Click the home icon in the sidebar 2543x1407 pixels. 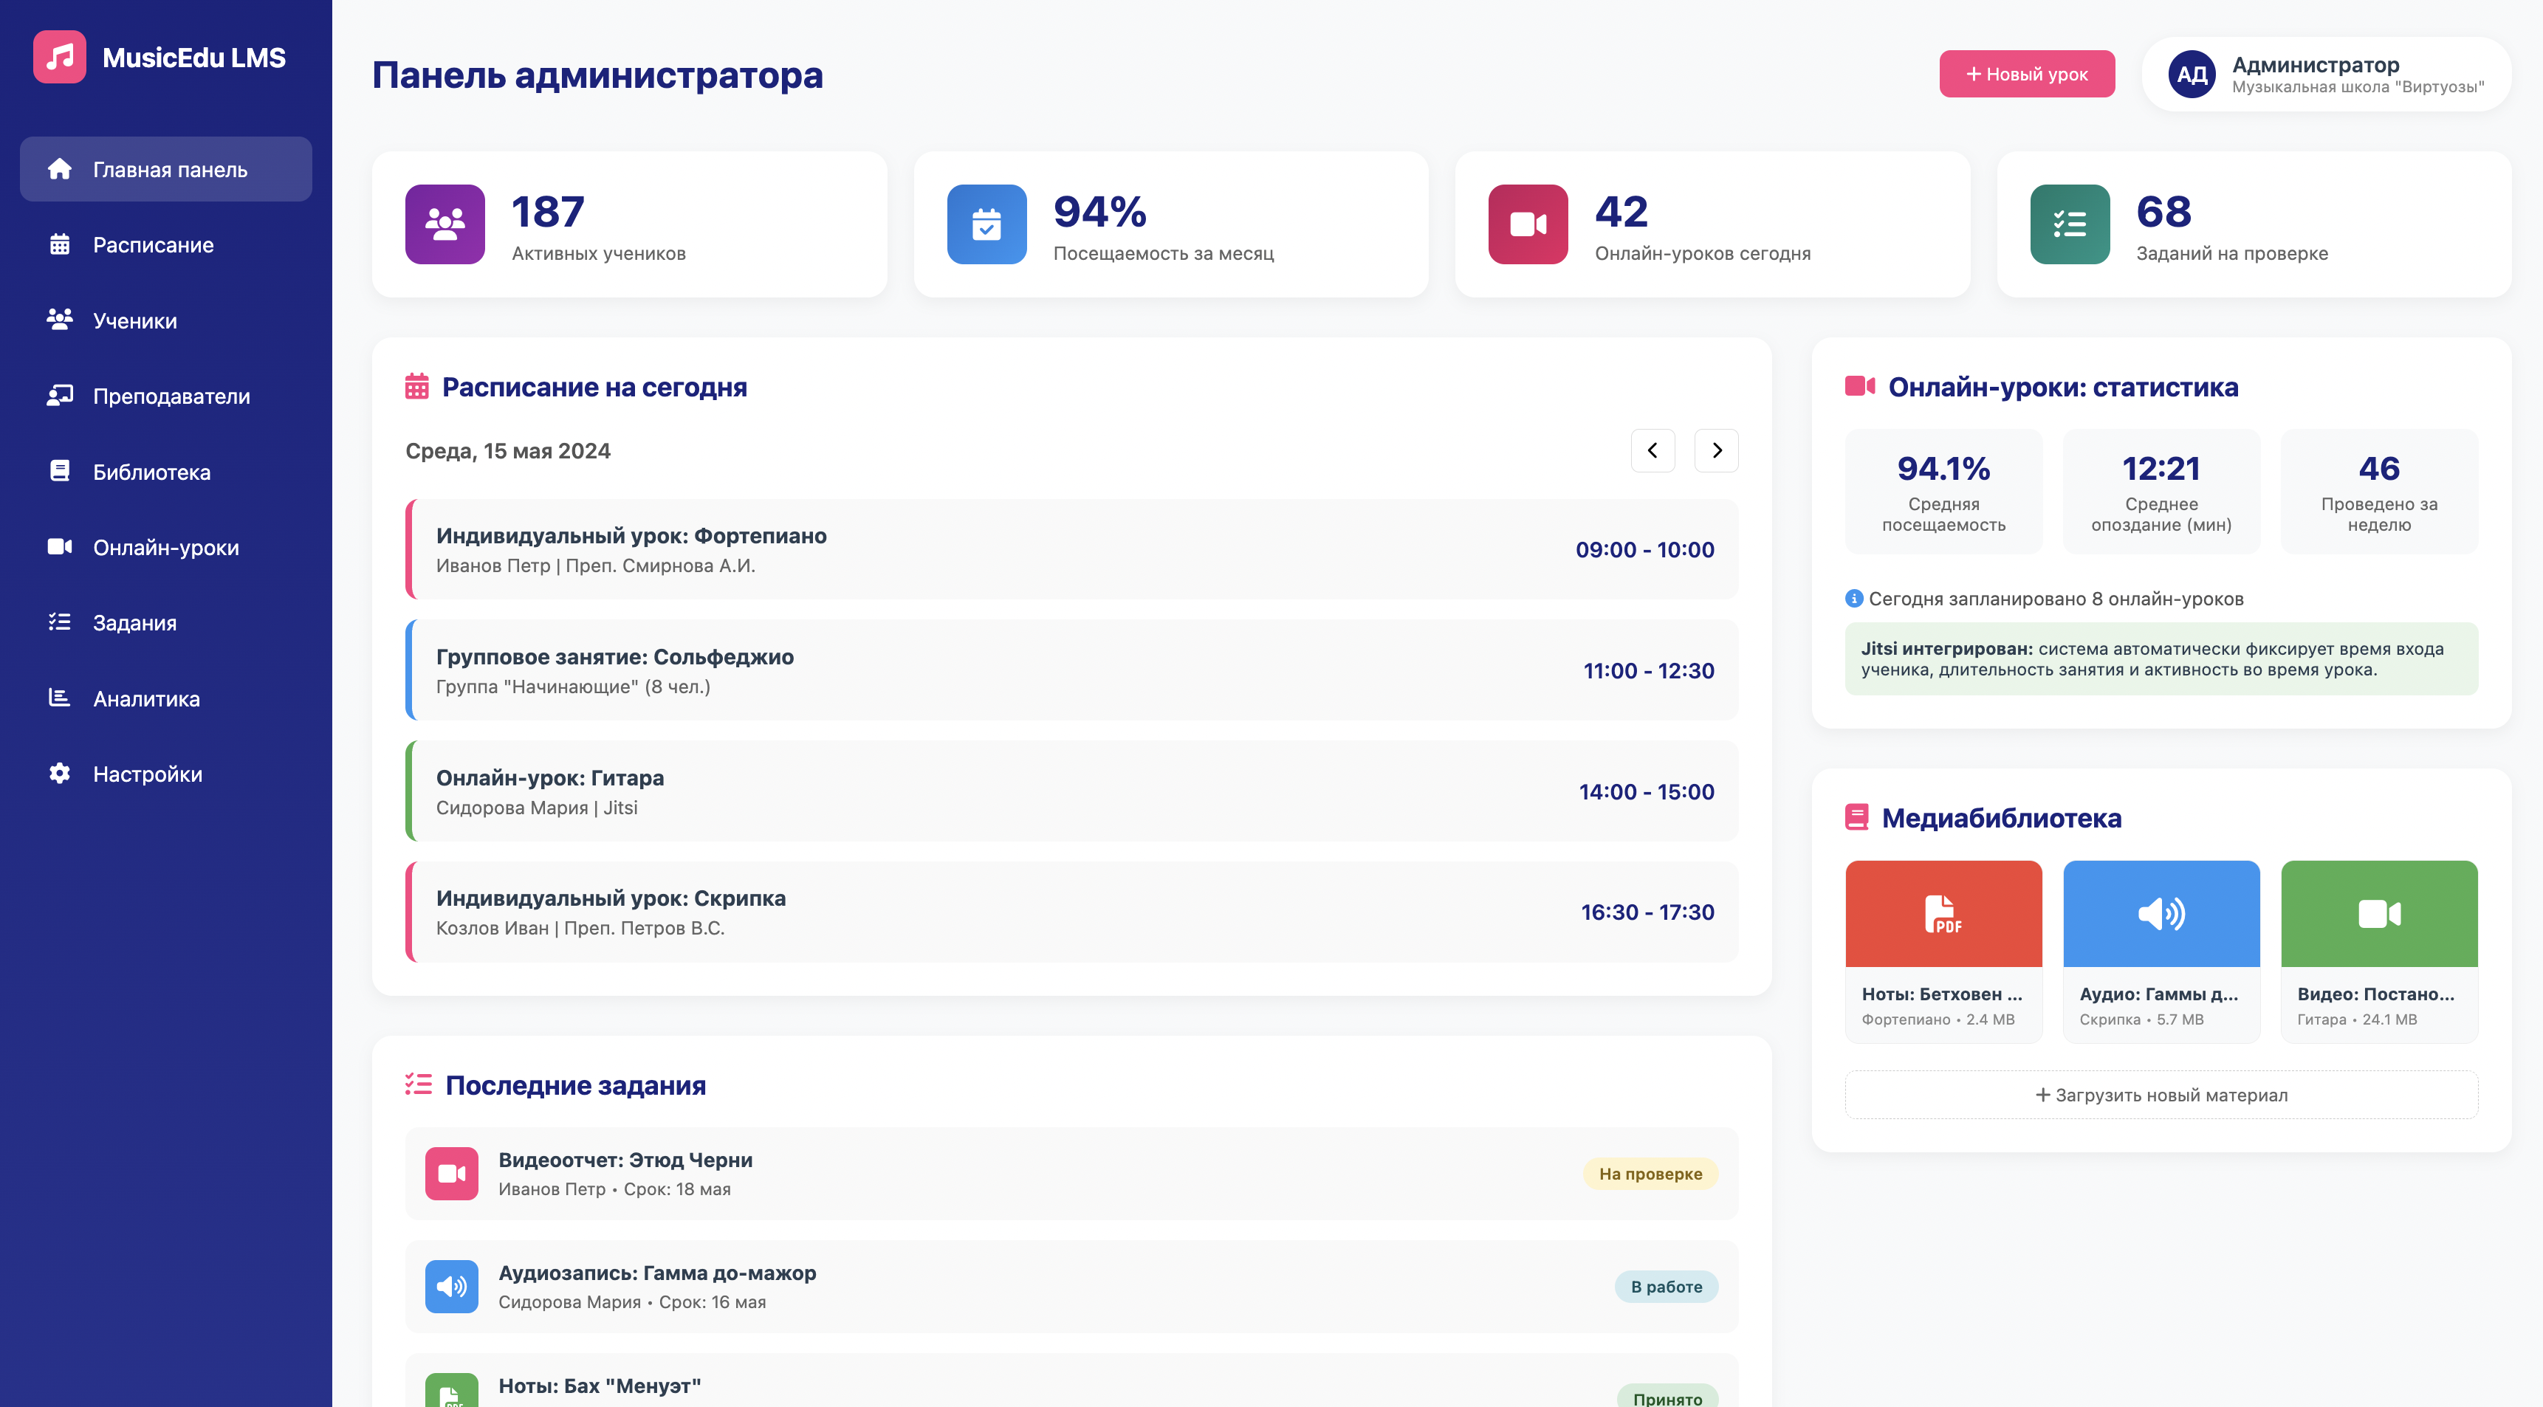pos(59,169)
